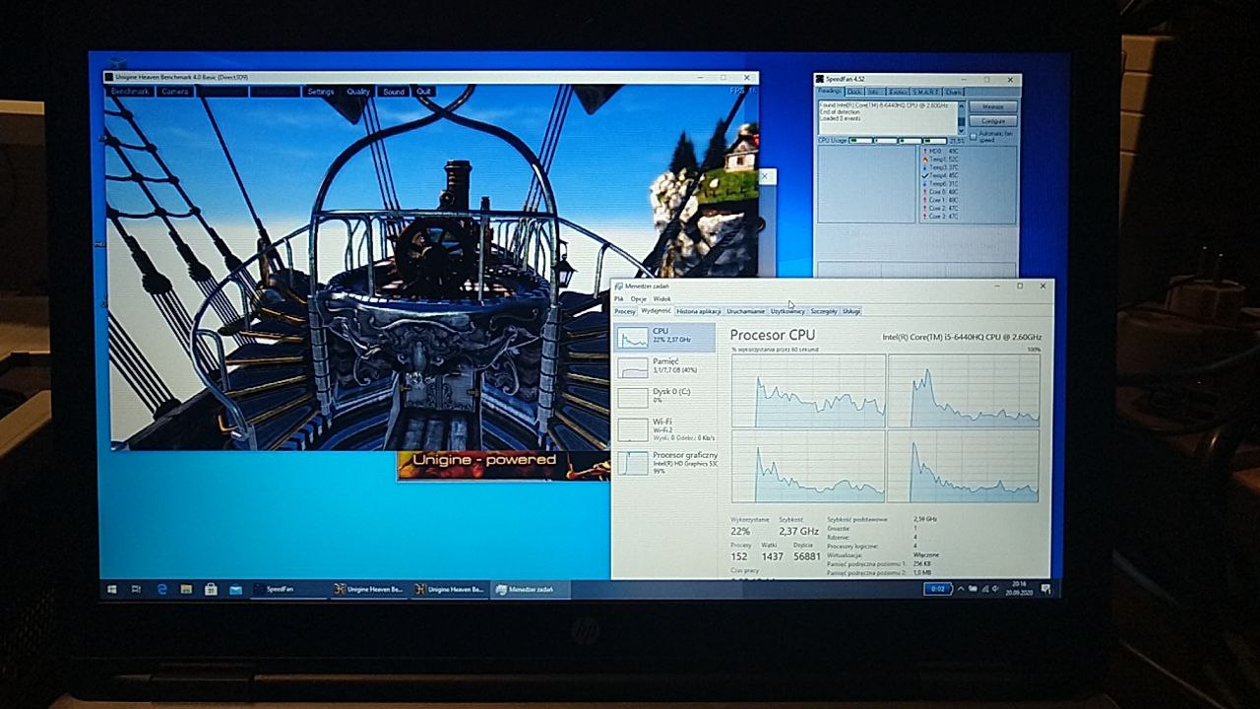Select the CPU performance thumbnail in Task Manager

coord(664,337)
